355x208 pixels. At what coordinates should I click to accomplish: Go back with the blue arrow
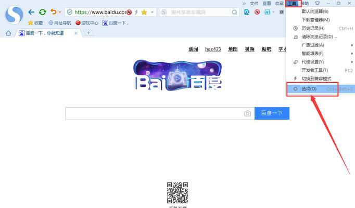pyautogui.click(x=31, y=12)
